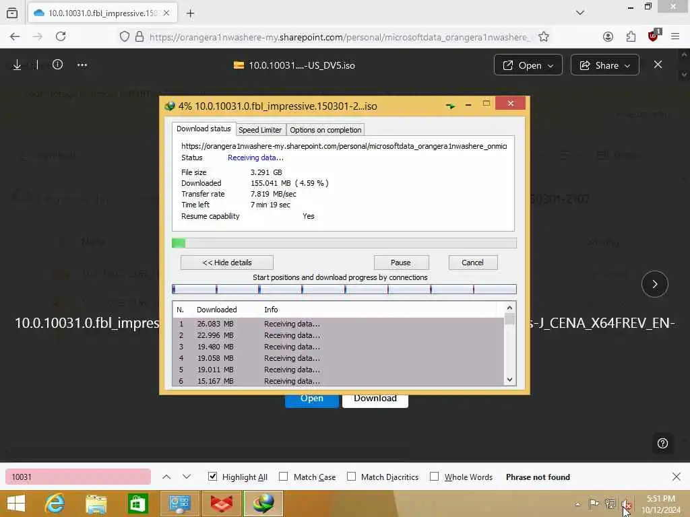The height and width of the screenshot is (517, 690).
Task: Open the Windows Start button
Action: (x=16, y=504)
